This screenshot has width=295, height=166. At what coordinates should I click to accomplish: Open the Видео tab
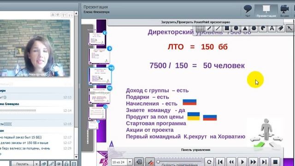284,11
